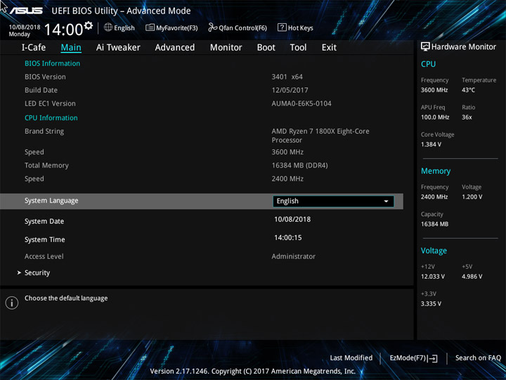Select the Exit tab
Image resolution: width=506 pixels, height=380 pixels.
pyautogui.click(x=329, y=48)
